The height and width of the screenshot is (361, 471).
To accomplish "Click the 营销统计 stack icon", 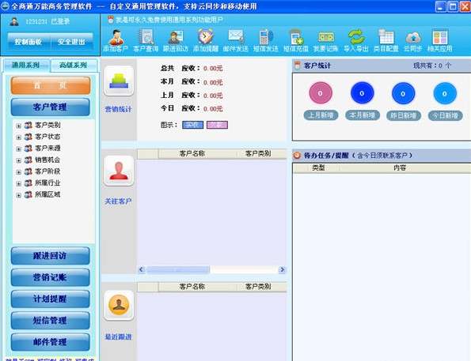I will click(119, 81).
